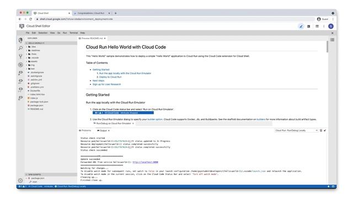Click the outline icon in right sidebar
Screen dimensions: 353x198
pyautogui.click(x=332, y=40)
